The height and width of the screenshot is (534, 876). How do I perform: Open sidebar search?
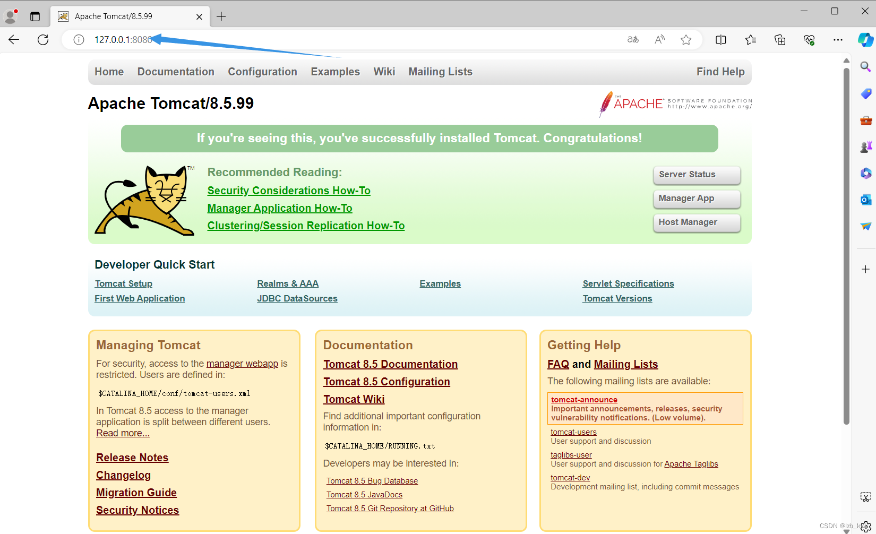coord(866,67)
